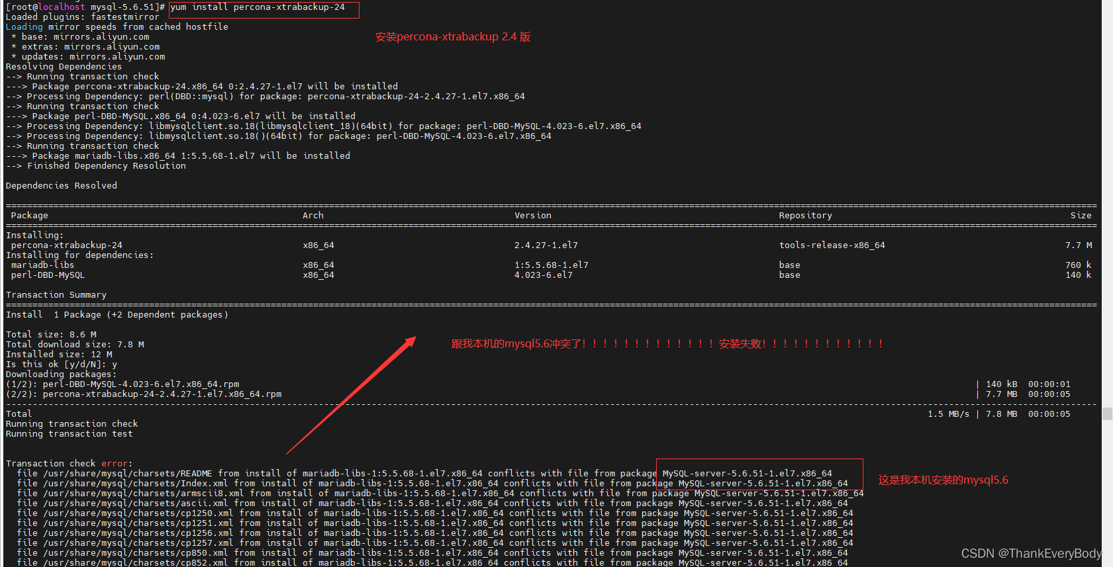Click the 'Downloading packages:' line
This screenshot has height=567, width=1113.
[62, 374]
